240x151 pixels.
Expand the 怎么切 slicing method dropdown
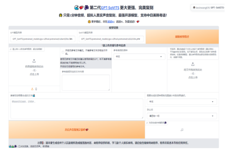(182, 116)
